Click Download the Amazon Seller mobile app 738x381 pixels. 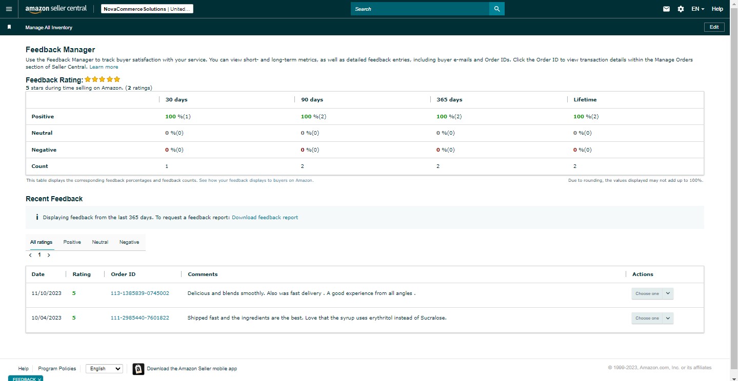[192, 369]
